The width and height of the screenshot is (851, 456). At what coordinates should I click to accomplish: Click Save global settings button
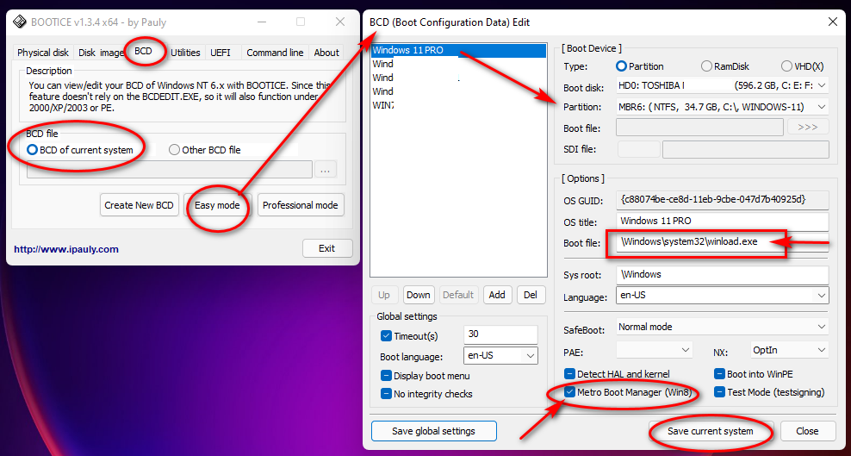(433, 431)
